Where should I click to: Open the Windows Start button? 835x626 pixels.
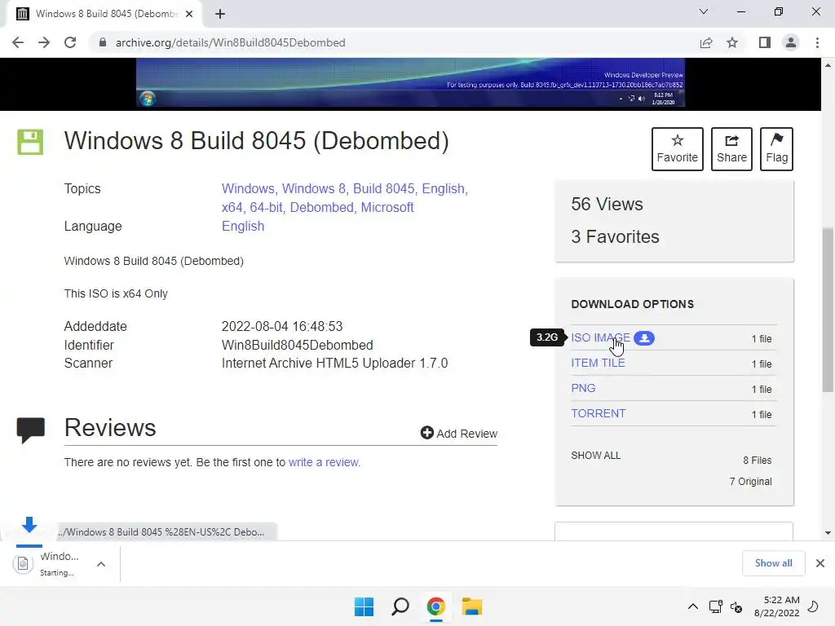(x=364, y=606)
